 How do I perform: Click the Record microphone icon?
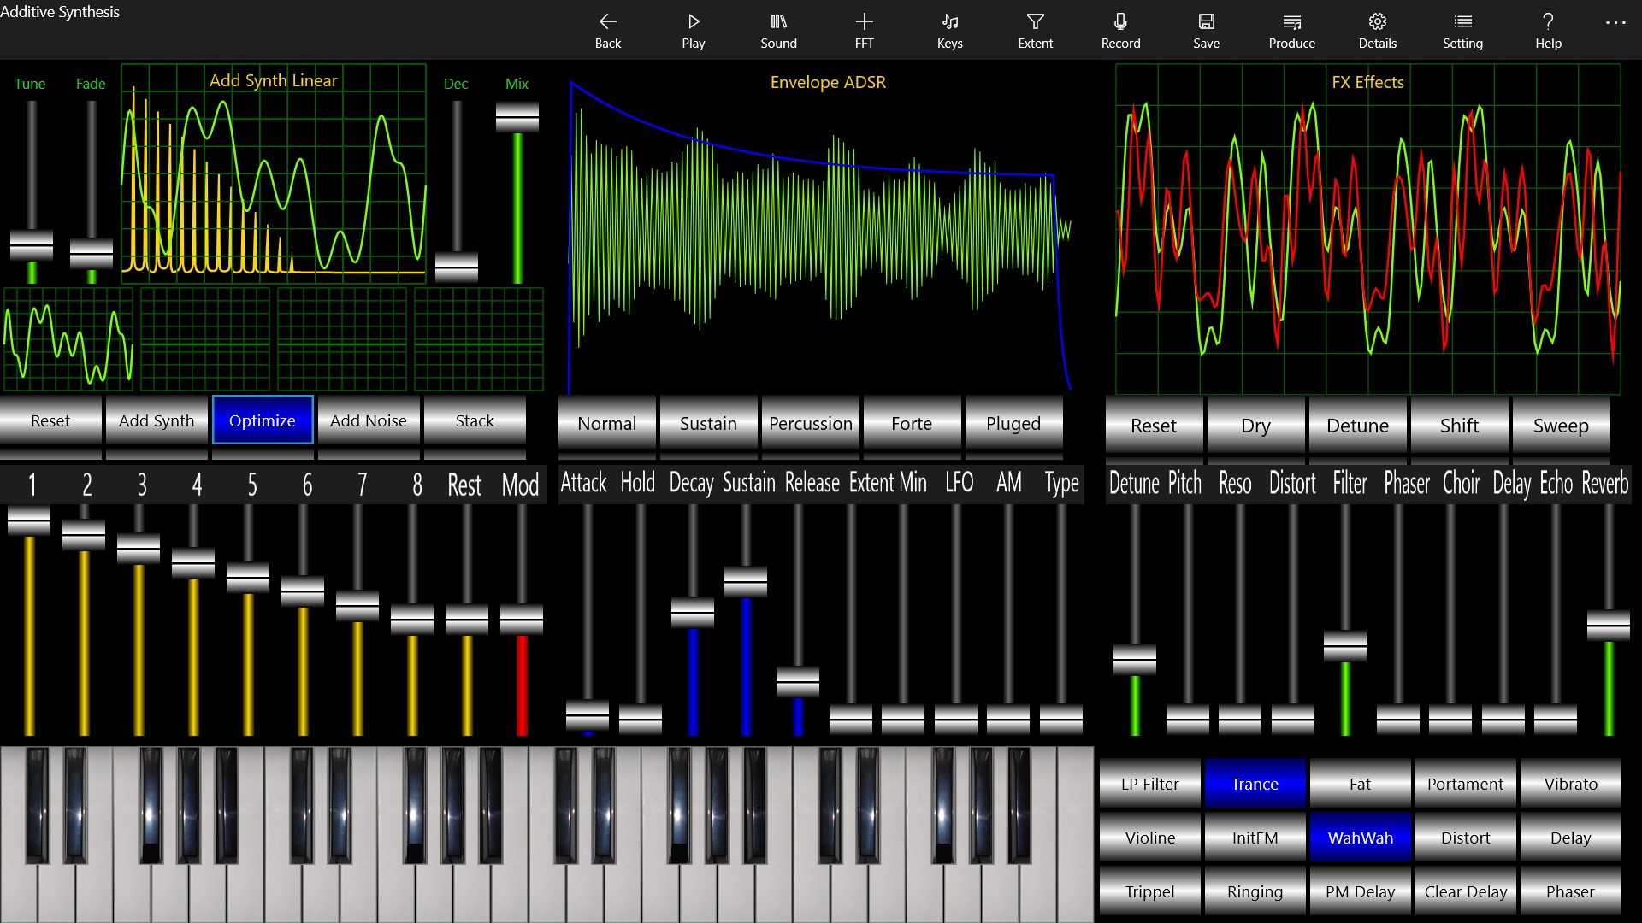(x=1120, y=30)
